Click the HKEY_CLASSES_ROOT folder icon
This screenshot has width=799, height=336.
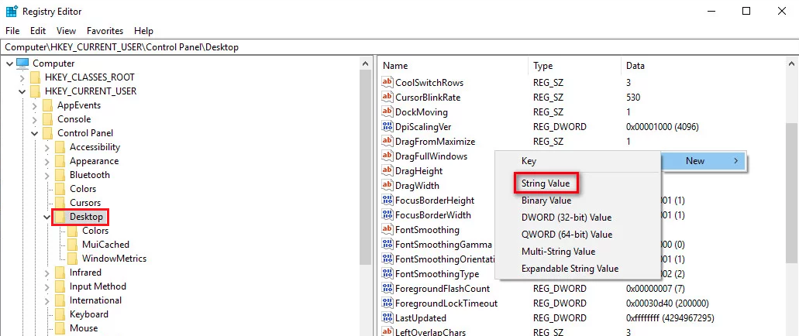[x=35, y=77]
